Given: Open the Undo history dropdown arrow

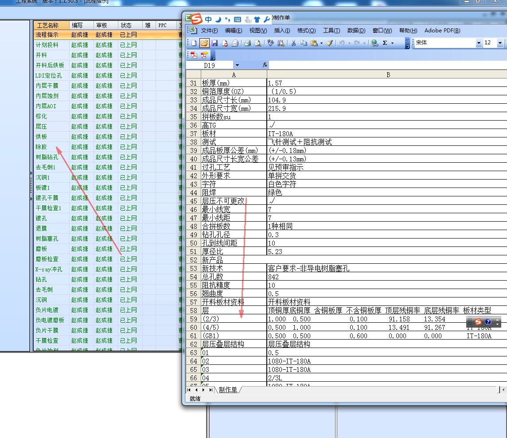Looking at the screenshot, I should [349, 43].
